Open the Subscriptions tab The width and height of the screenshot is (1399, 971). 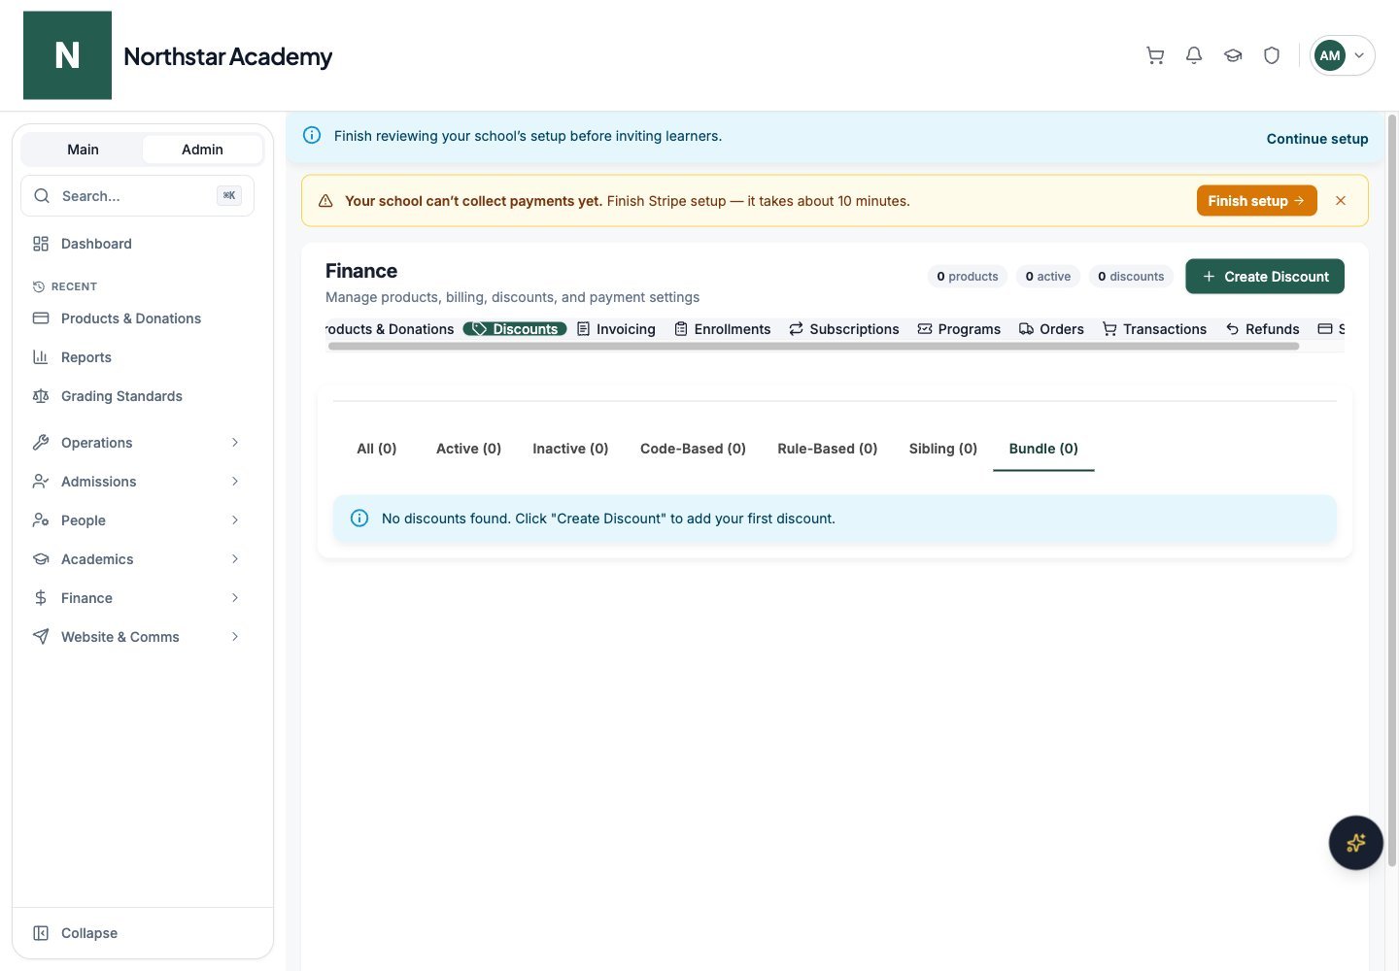[x=844, y=329]
